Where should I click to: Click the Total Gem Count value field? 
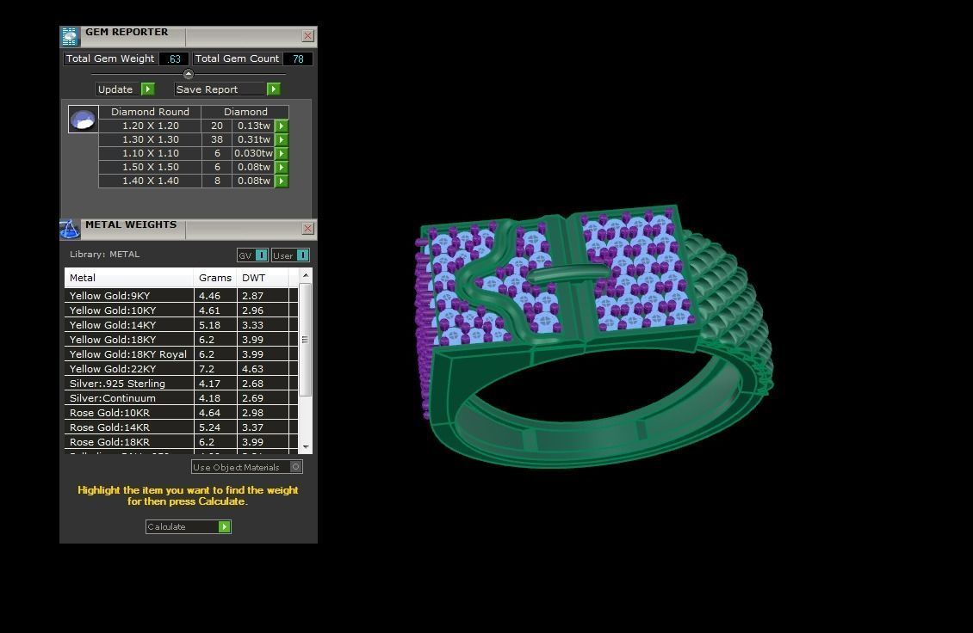point(298,58)
